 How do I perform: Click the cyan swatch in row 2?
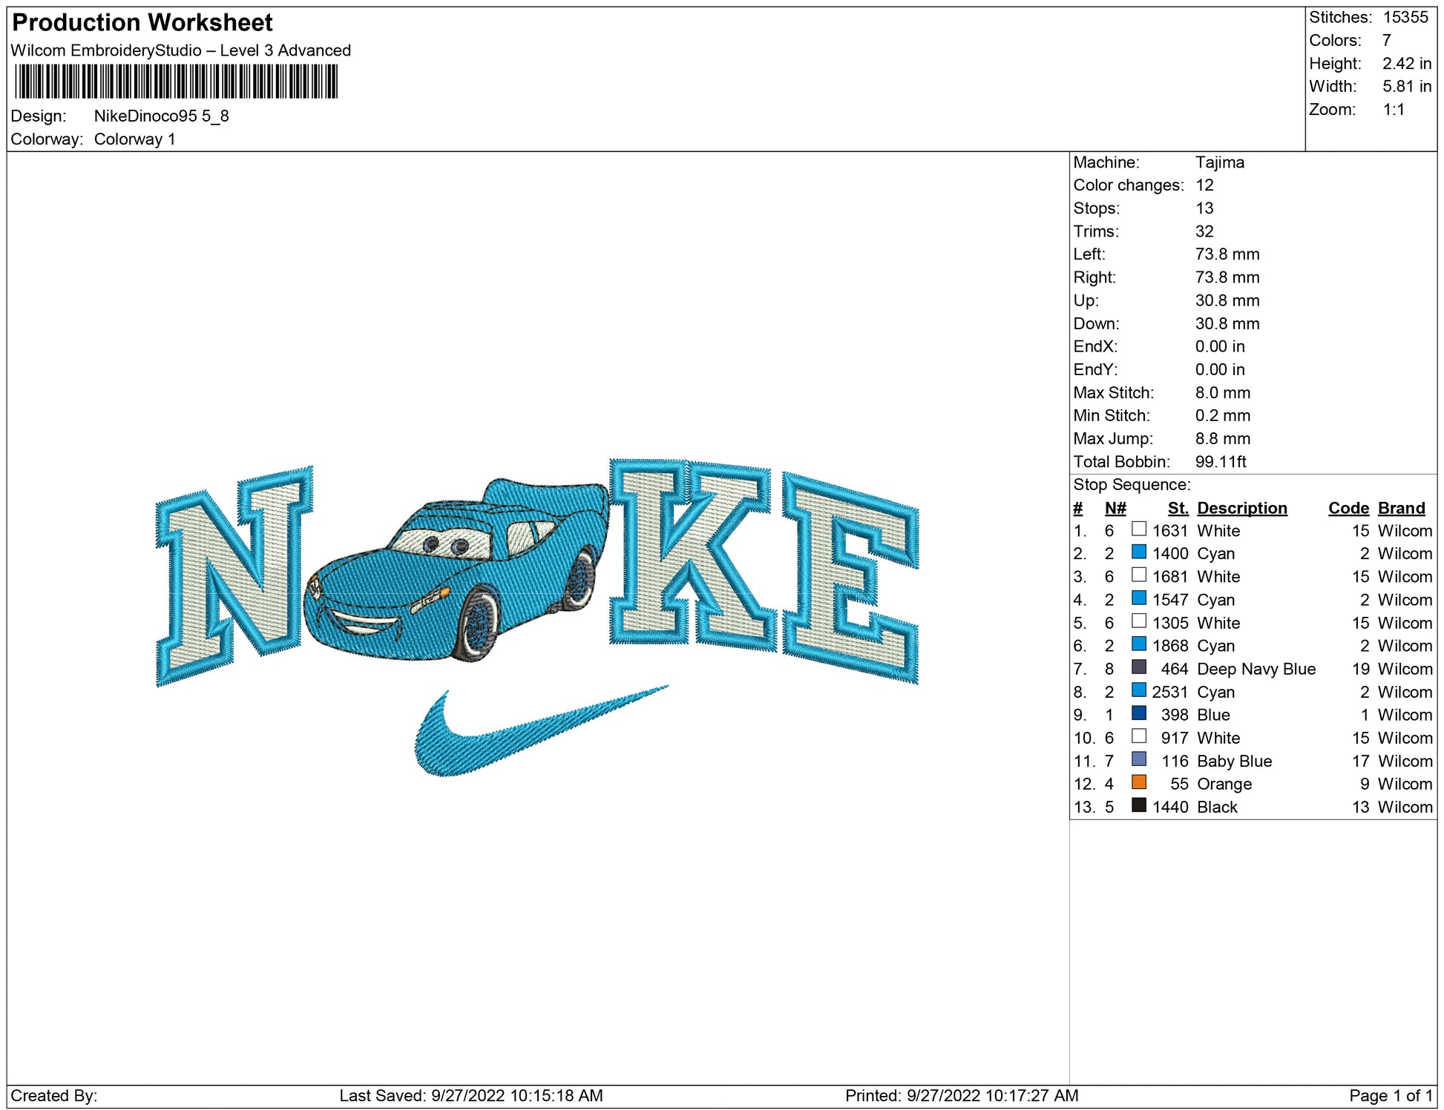1138,552
